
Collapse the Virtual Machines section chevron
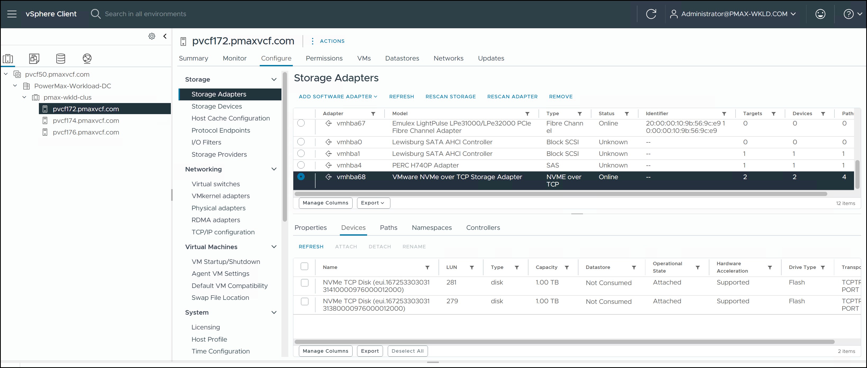(274, 247)
